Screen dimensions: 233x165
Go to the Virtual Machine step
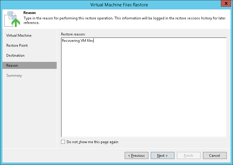click(x=19, y=35)
